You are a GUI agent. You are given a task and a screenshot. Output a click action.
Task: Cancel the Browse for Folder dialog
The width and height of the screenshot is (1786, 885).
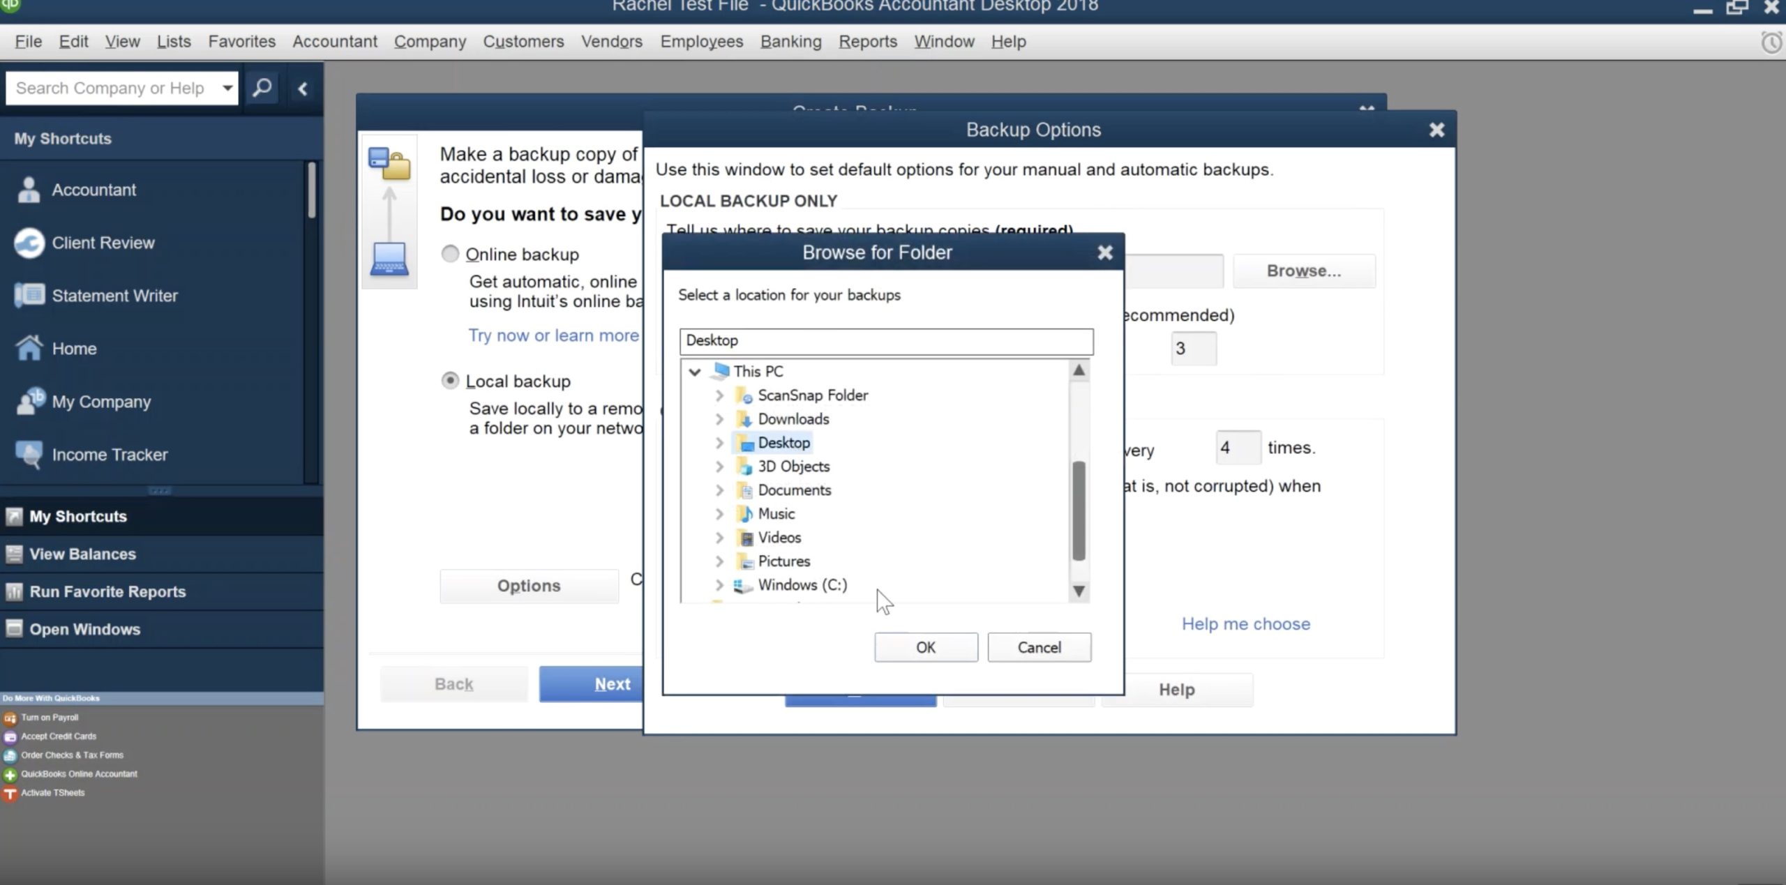click(1039, 647)
